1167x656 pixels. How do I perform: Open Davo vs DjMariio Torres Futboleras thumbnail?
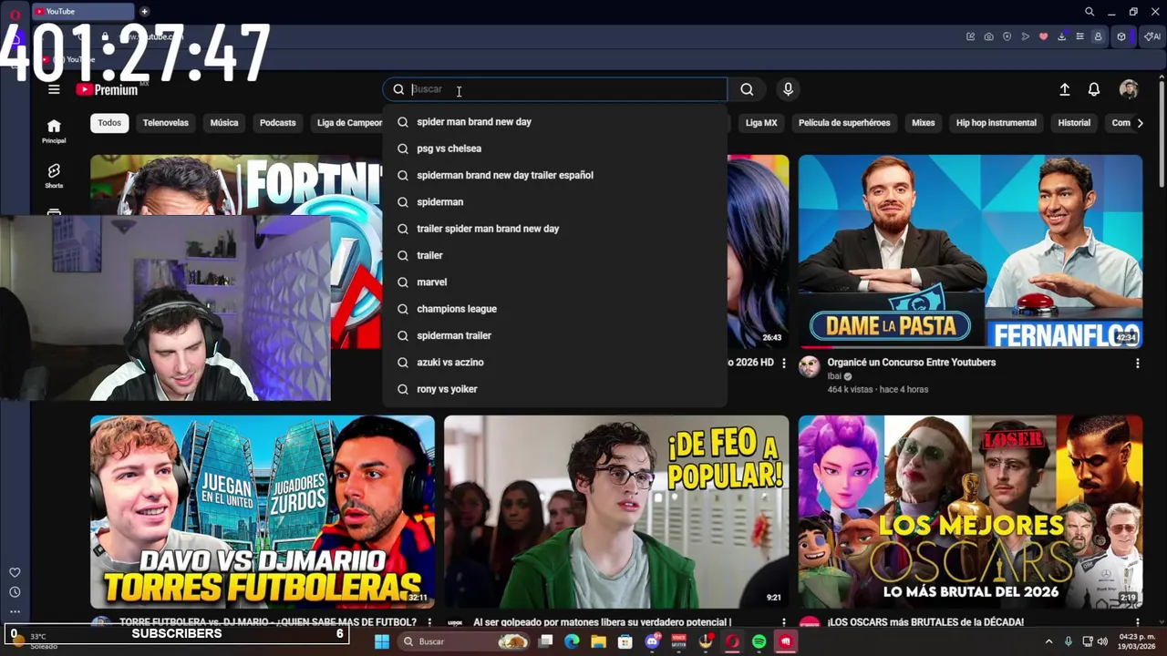pos(263,512)
